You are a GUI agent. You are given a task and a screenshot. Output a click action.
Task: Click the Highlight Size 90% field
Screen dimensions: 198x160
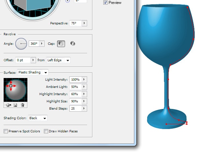coord(76,101)
